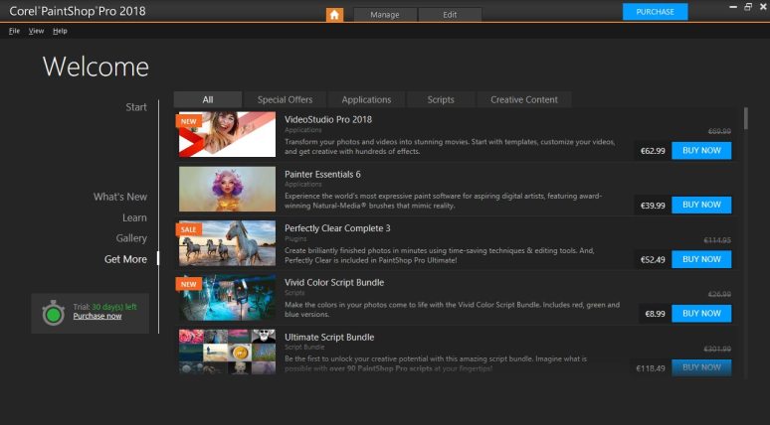This screenshot has height=425, width=770.
Task: Open Gallery in the sidebar
Action: coord(131,238)
